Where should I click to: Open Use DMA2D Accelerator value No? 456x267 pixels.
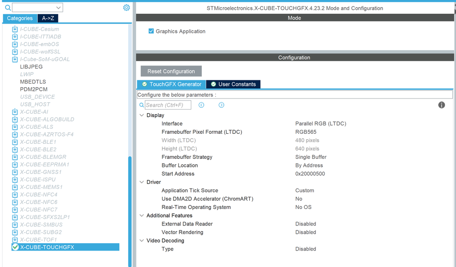point(299,199)
